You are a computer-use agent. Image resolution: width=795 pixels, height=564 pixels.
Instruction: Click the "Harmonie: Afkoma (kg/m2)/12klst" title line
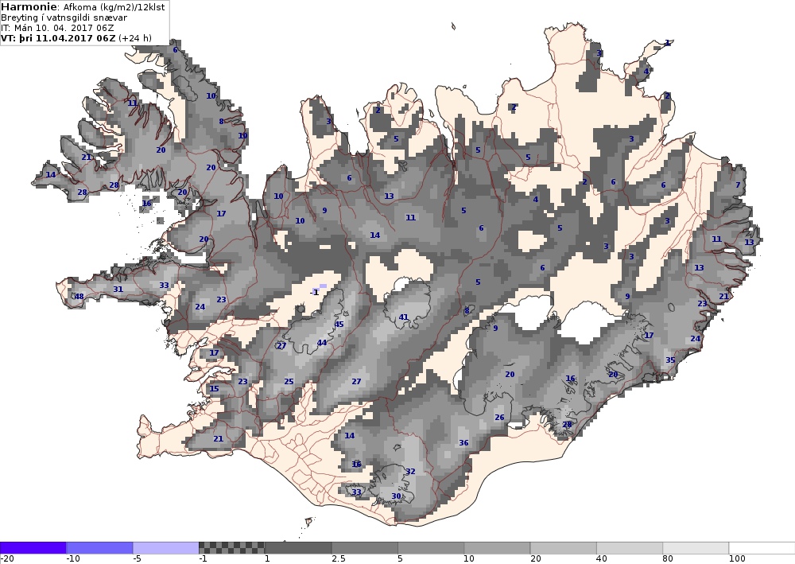[83, 7]
